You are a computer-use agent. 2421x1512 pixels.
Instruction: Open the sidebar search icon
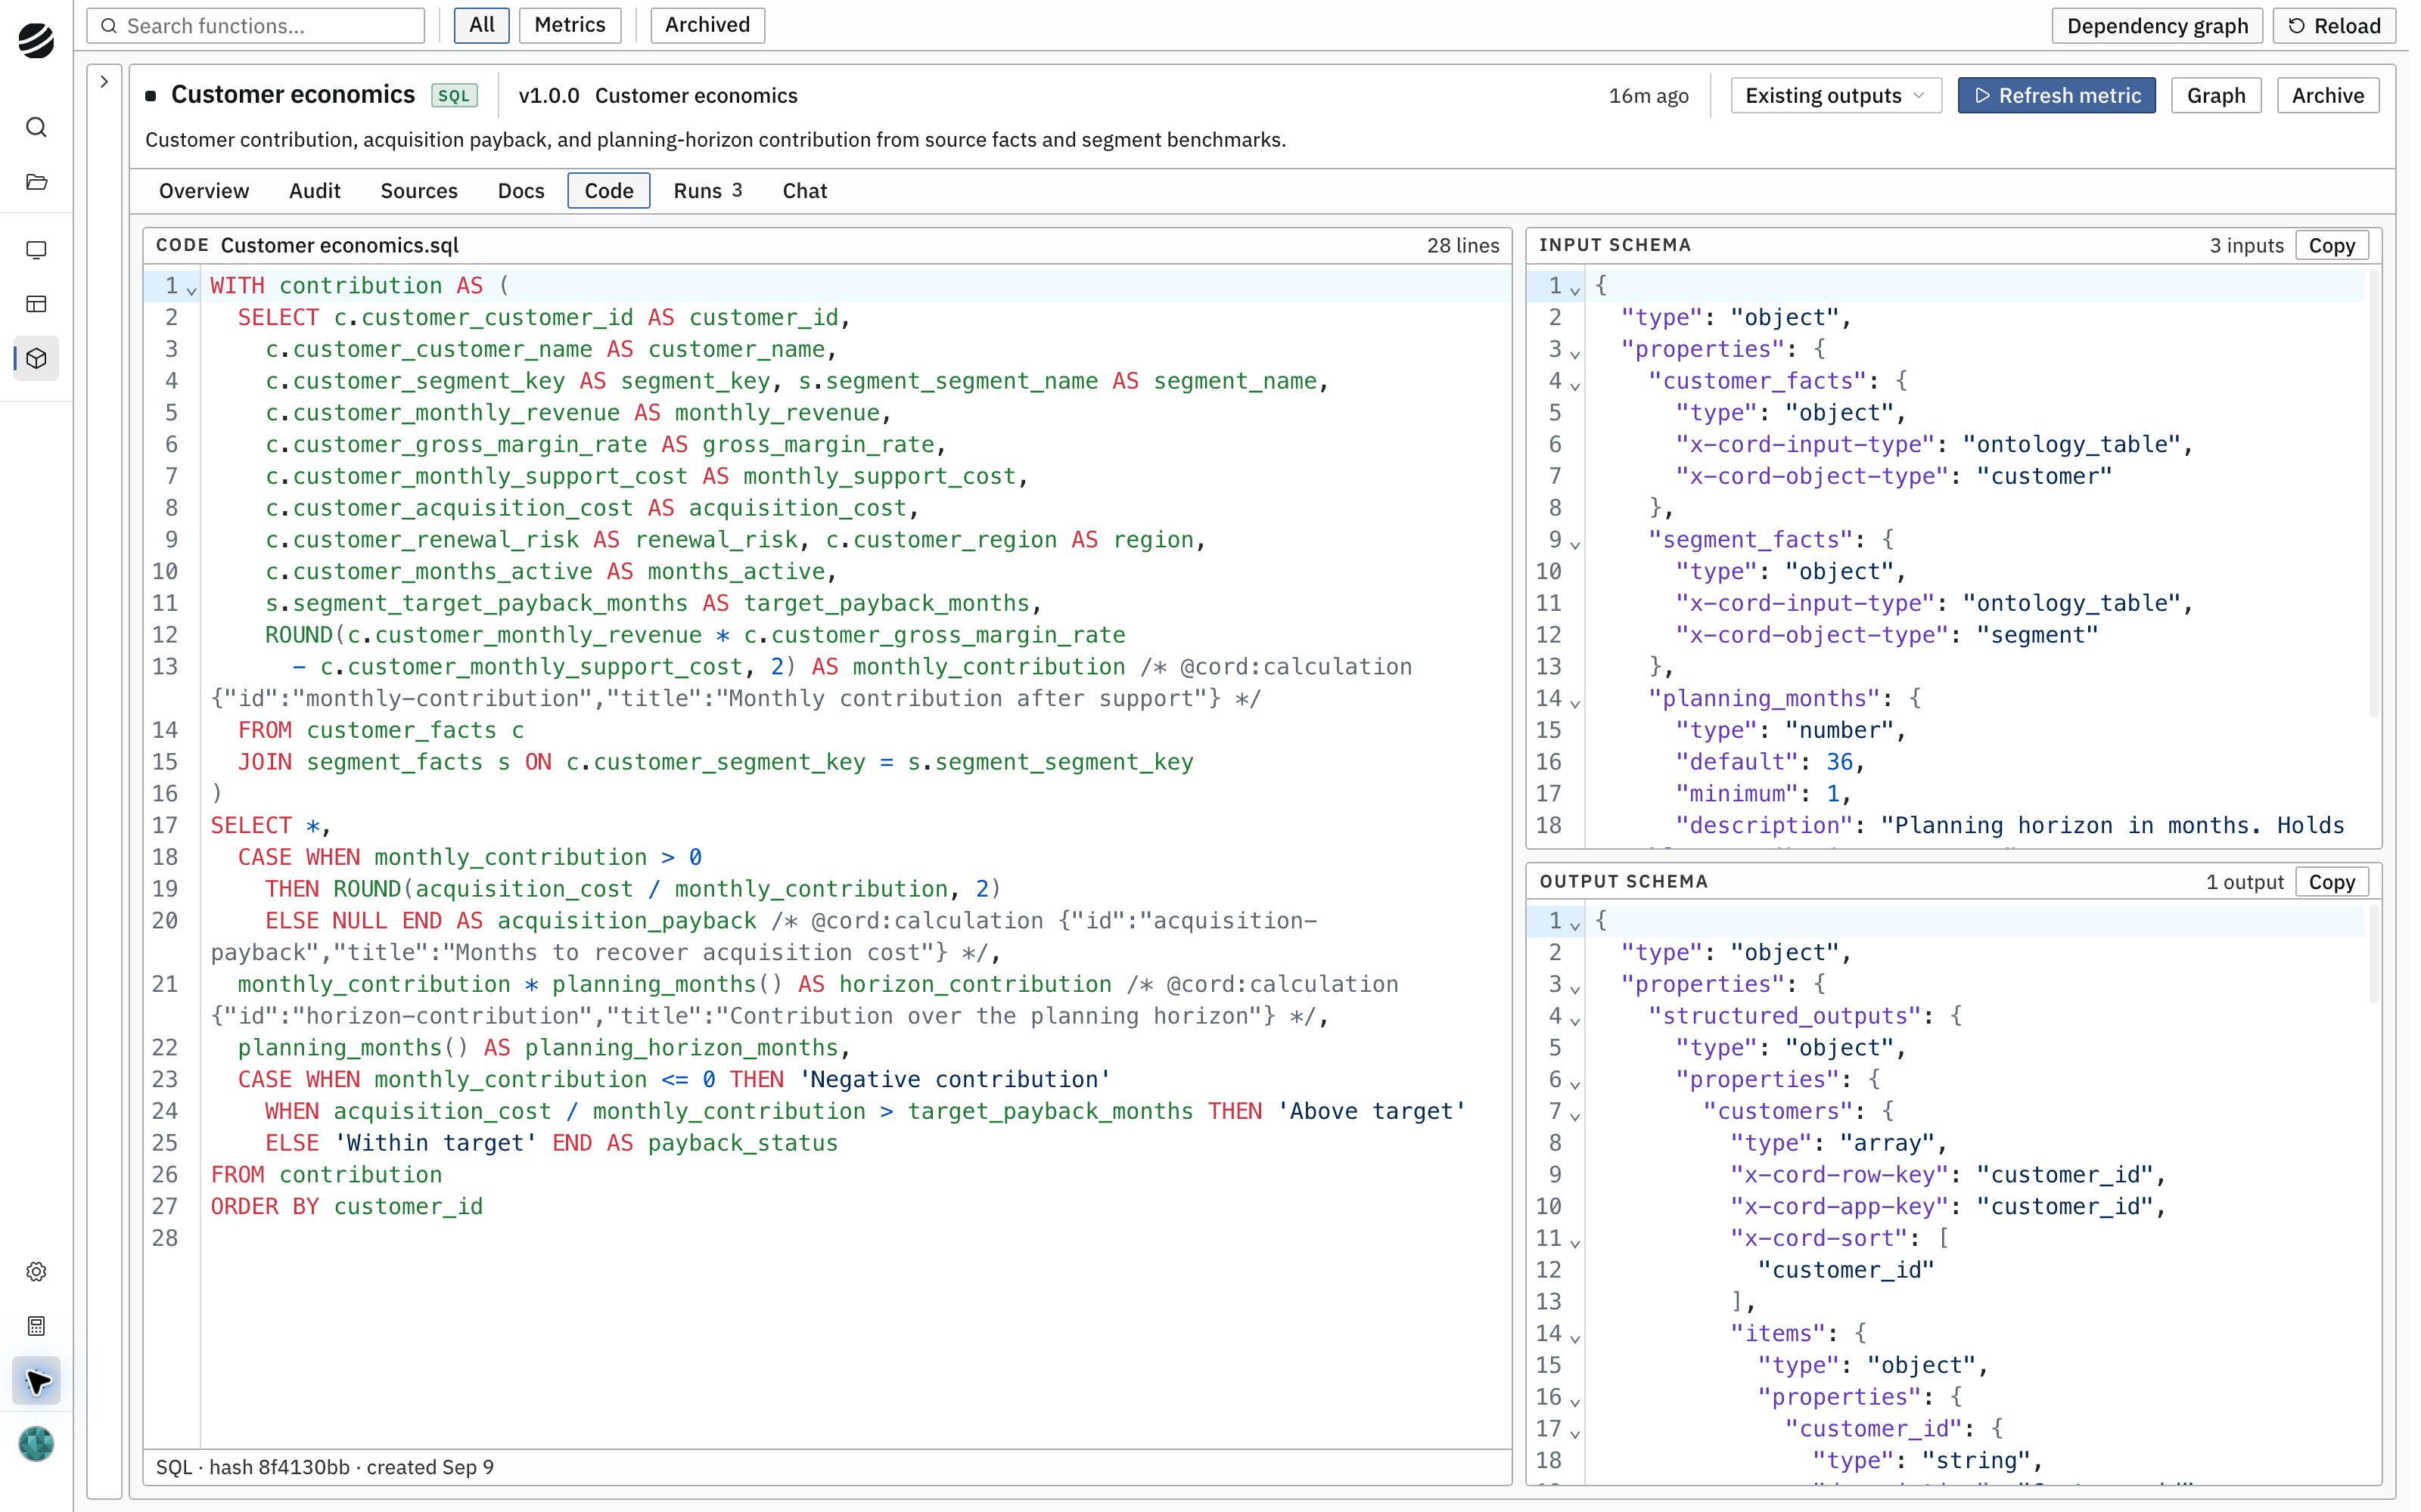pyautogui.click(x=36, y=127)
